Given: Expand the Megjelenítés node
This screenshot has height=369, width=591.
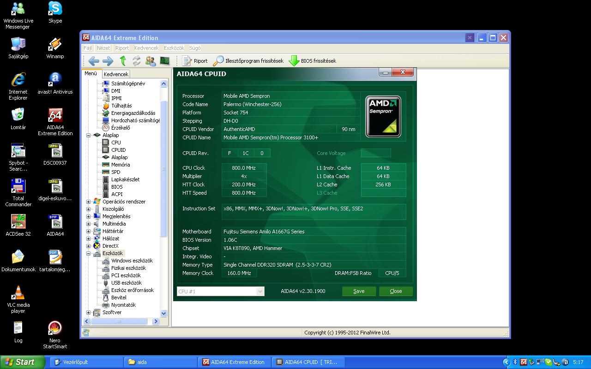Looking at the screenshot, I should pos(89,216).
